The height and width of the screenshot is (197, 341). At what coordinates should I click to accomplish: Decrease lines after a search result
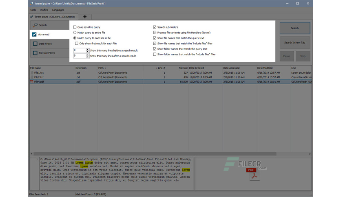(x=87, y=57)
